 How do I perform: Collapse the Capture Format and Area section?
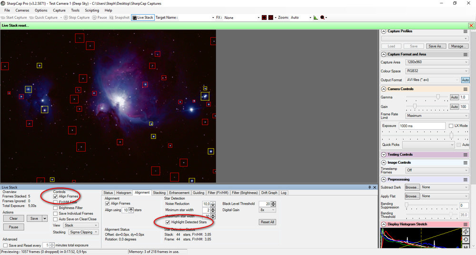(384, 55)
